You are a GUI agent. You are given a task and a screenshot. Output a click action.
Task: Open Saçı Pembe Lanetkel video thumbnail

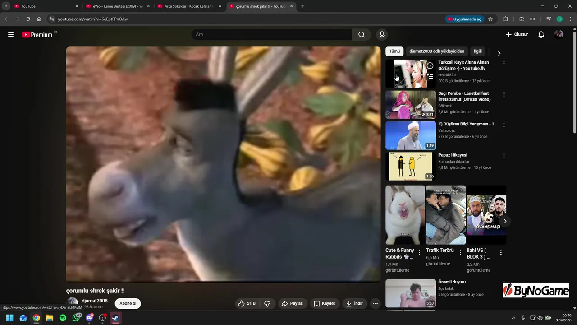[411, 105]
